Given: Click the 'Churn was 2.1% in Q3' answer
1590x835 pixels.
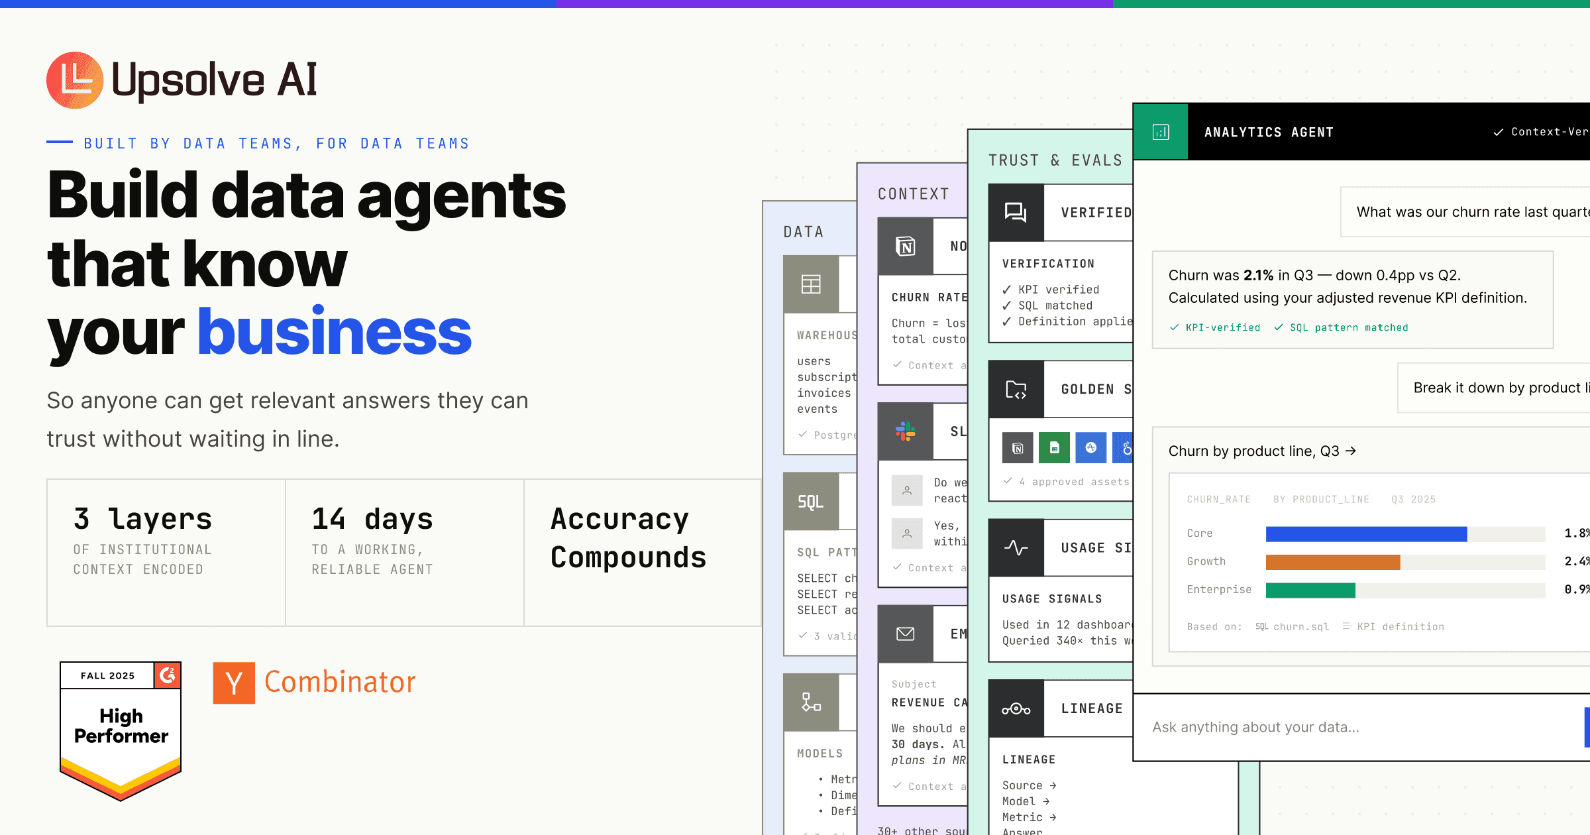Looking at the screenshot, I should point(1353,300).
